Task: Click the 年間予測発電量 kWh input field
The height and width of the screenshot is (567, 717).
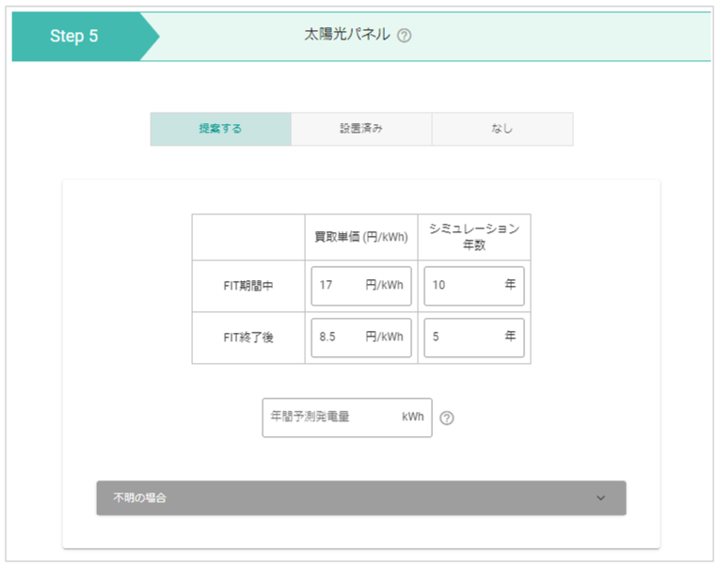Action: pyautogui.click(x=347, y=417)
